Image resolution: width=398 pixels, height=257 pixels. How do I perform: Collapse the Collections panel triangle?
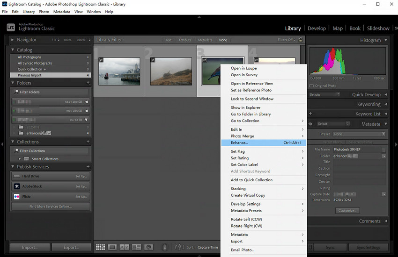pos(13,142)
